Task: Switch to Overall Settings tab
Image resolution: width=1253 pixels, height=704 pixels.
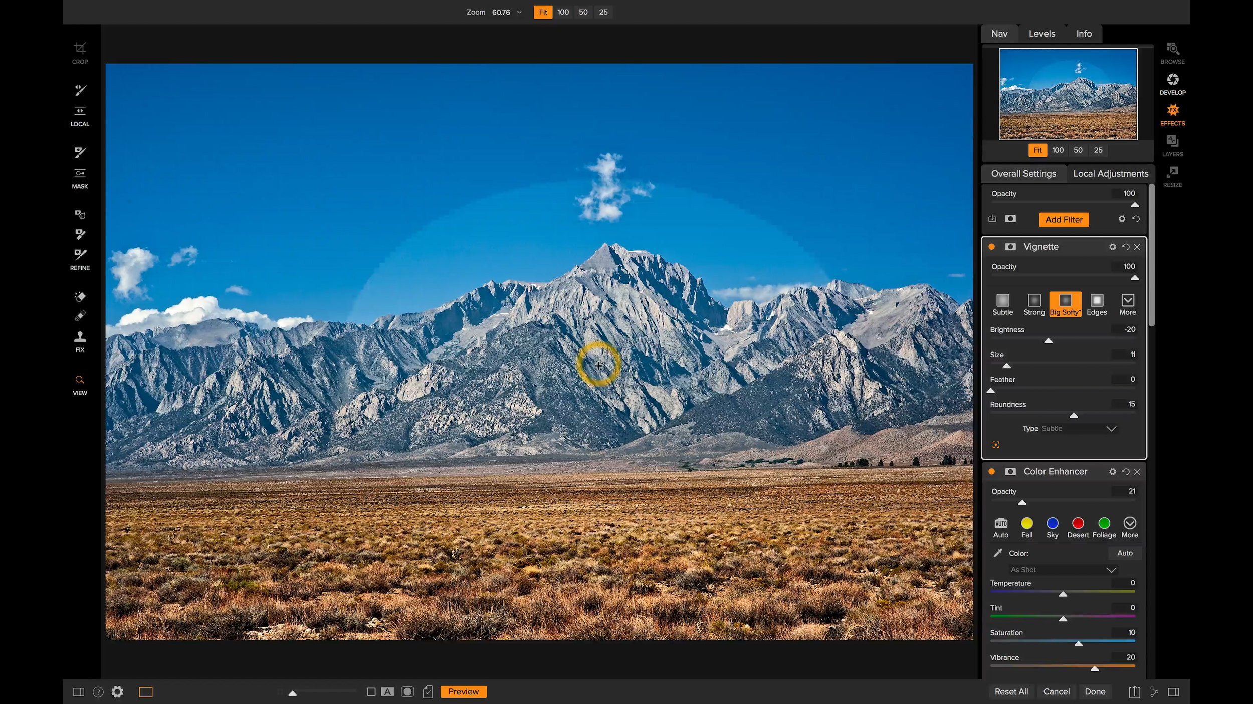Action: click(x=1023, y=173)
